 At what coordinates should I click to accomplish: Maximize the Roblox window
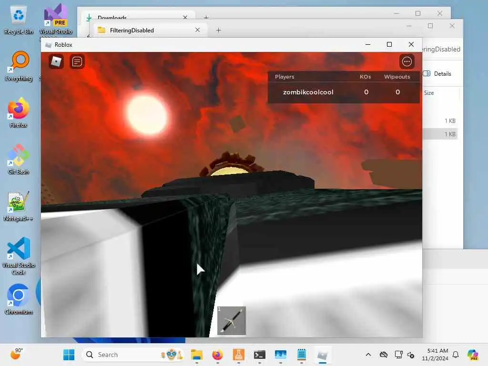click(389, 44)
